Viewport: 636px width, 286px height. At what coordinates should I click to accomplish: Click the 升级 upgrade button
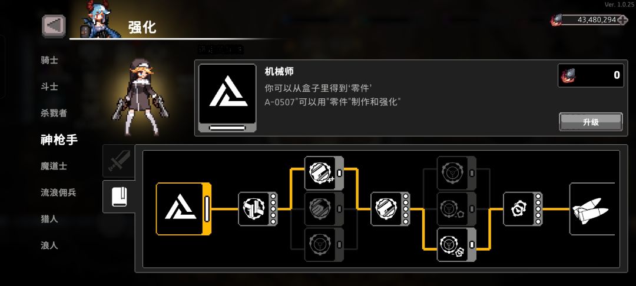[591, 122]
